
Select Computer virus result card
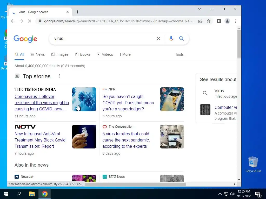click(x=218, y=112)
